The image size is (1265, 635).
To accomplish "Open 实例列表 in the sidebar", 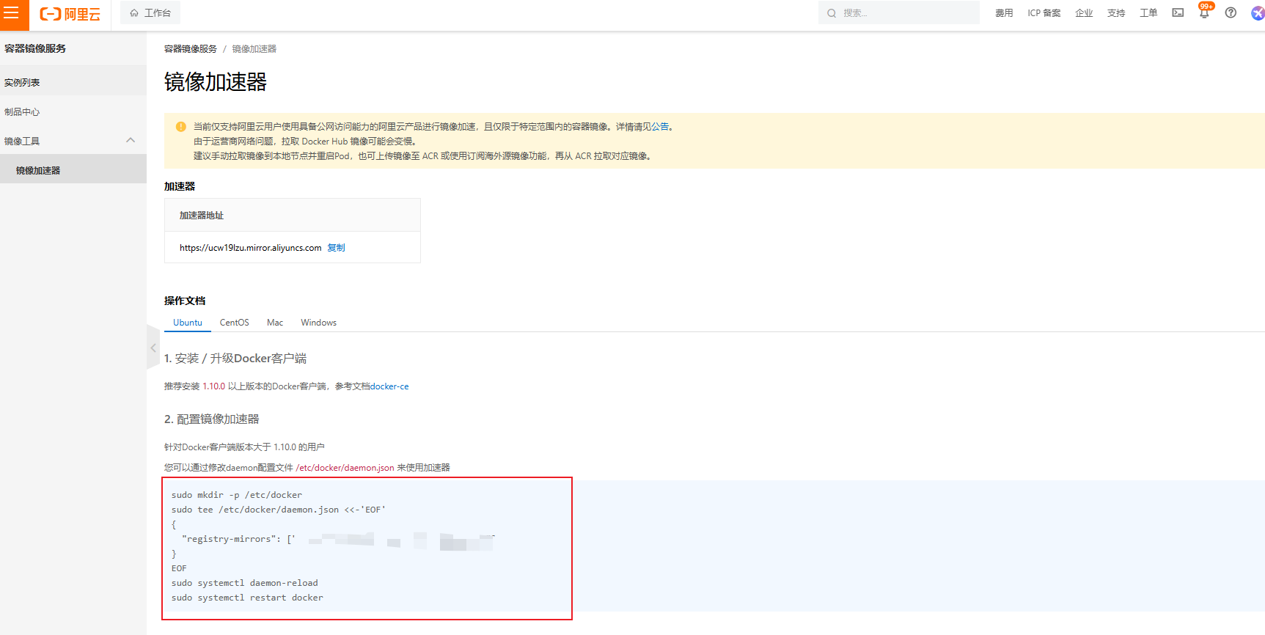I will (22, 83).
